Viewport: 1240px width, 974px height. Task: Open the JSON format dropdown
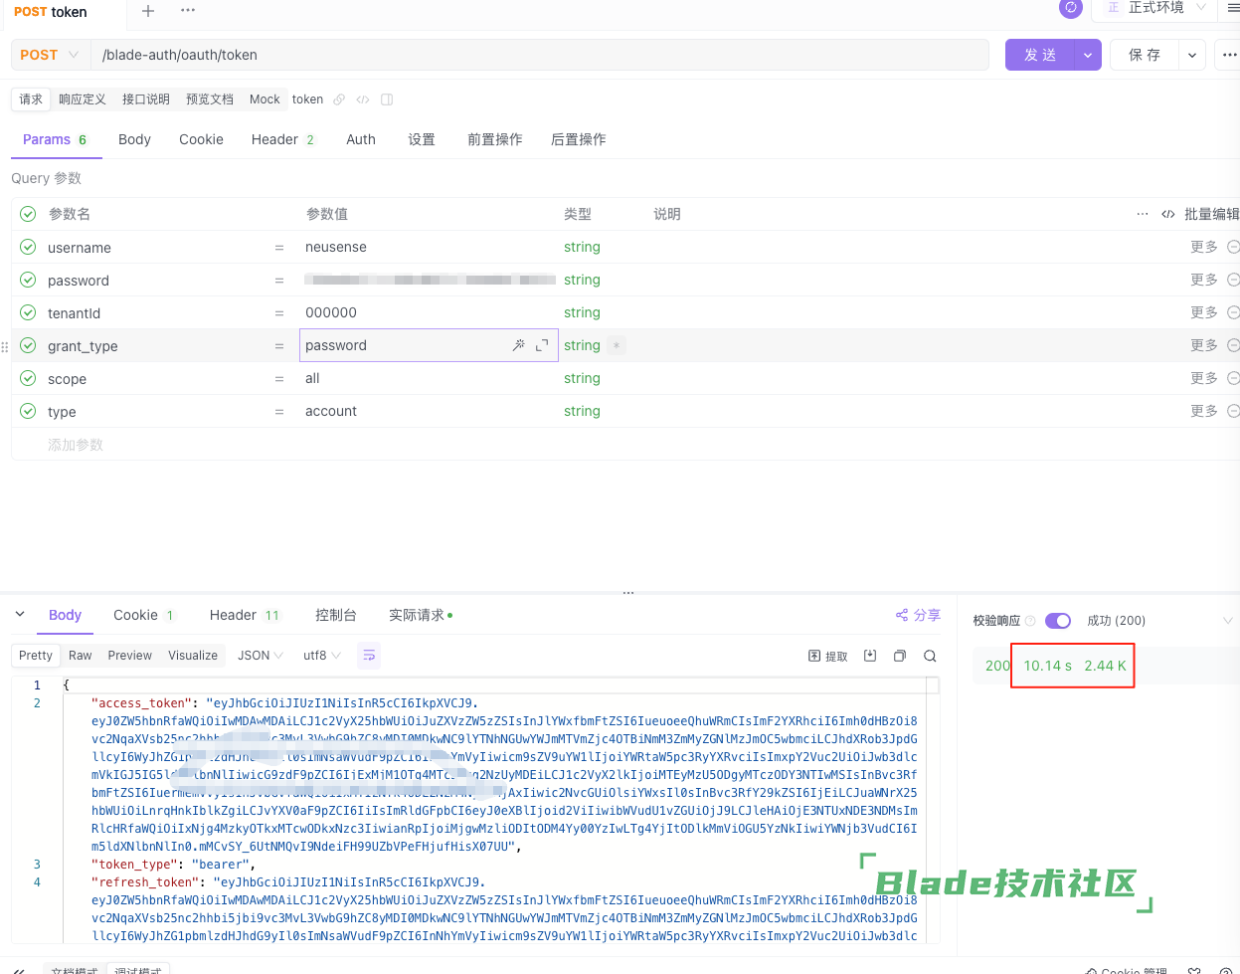pyautogui.click(x=260, y=656)
